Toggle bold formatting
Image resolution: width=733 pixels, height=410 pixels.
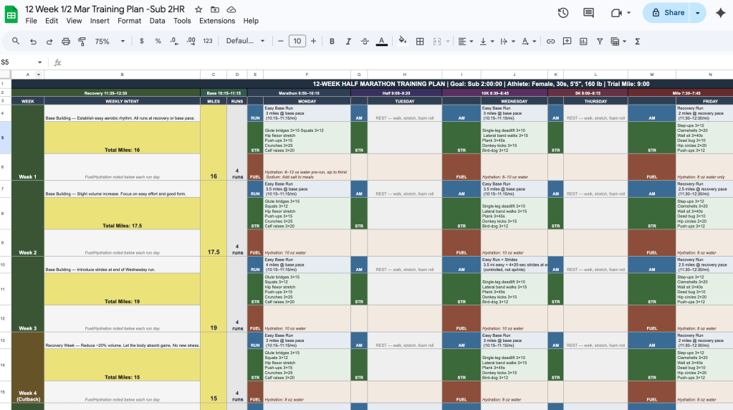[x=332, y=42]
